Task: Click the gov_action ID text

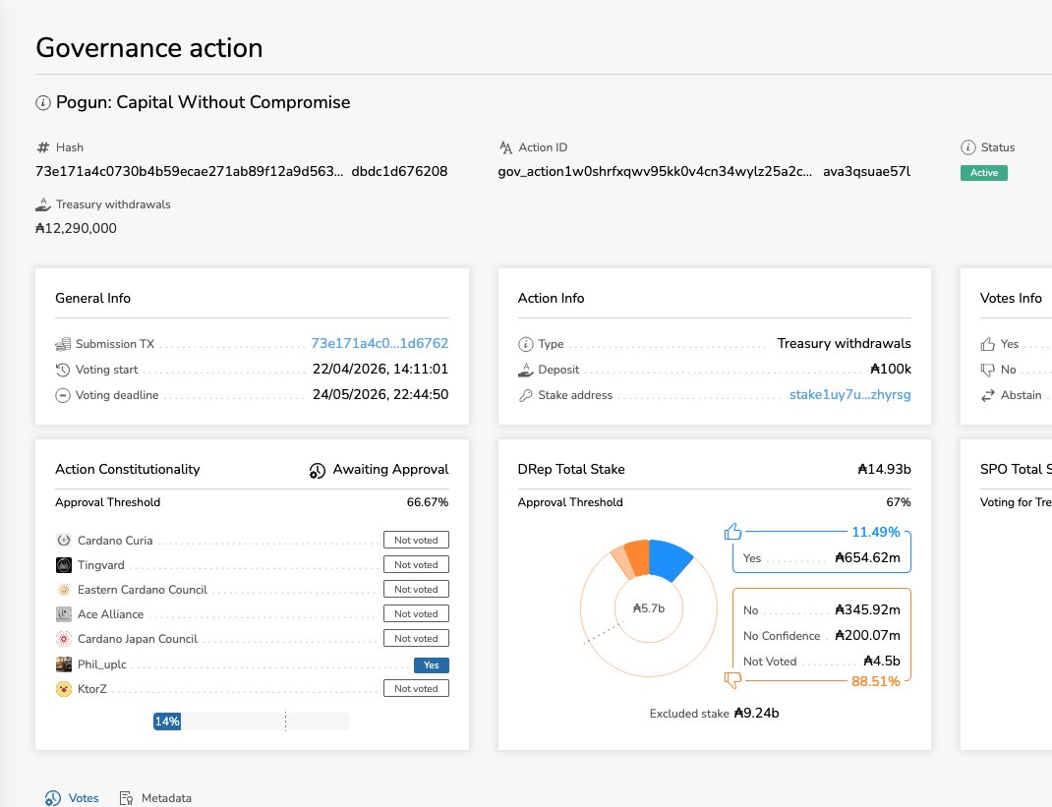Action: pyautogui.click(x=704, y=172)
